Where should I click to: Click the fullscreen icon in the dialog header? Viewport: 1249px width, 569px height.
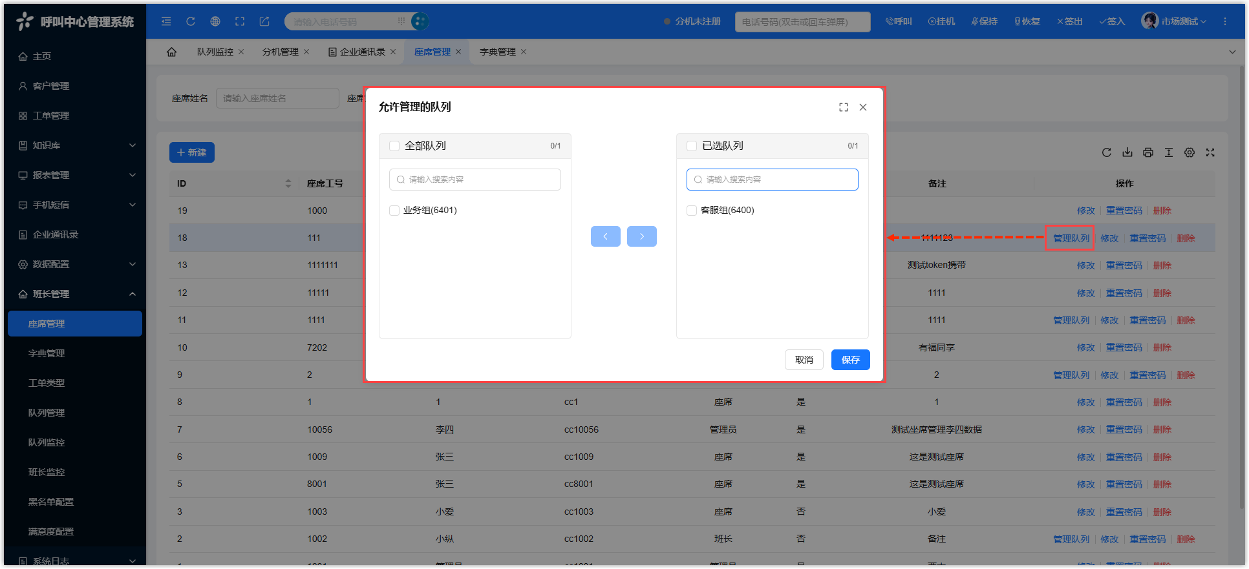pos(843,107)
